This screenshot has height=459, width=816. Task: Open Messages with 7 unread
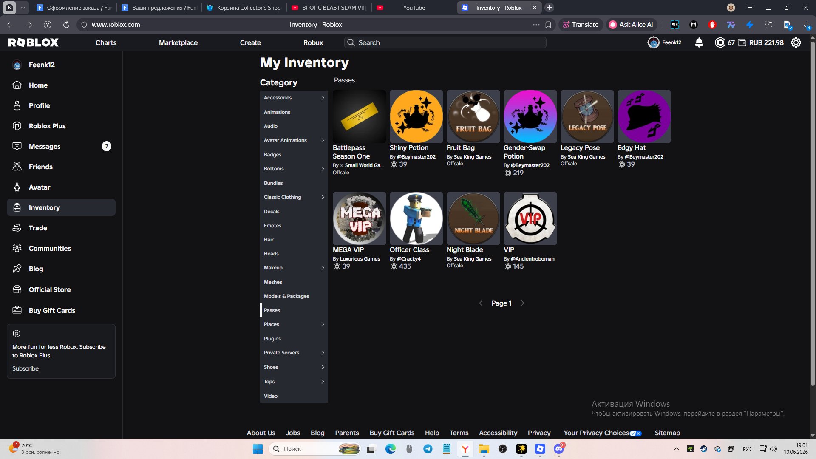pos(61,146)
